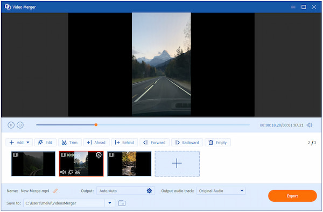Screen dimensions: 323x212
Task: Click the Save to path field
Action: 64,203
